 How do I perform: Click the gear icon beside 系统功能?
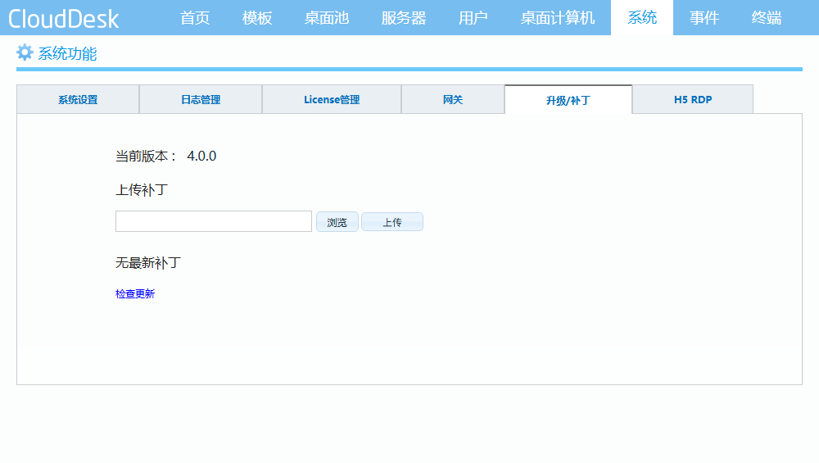tap(25, 52)
